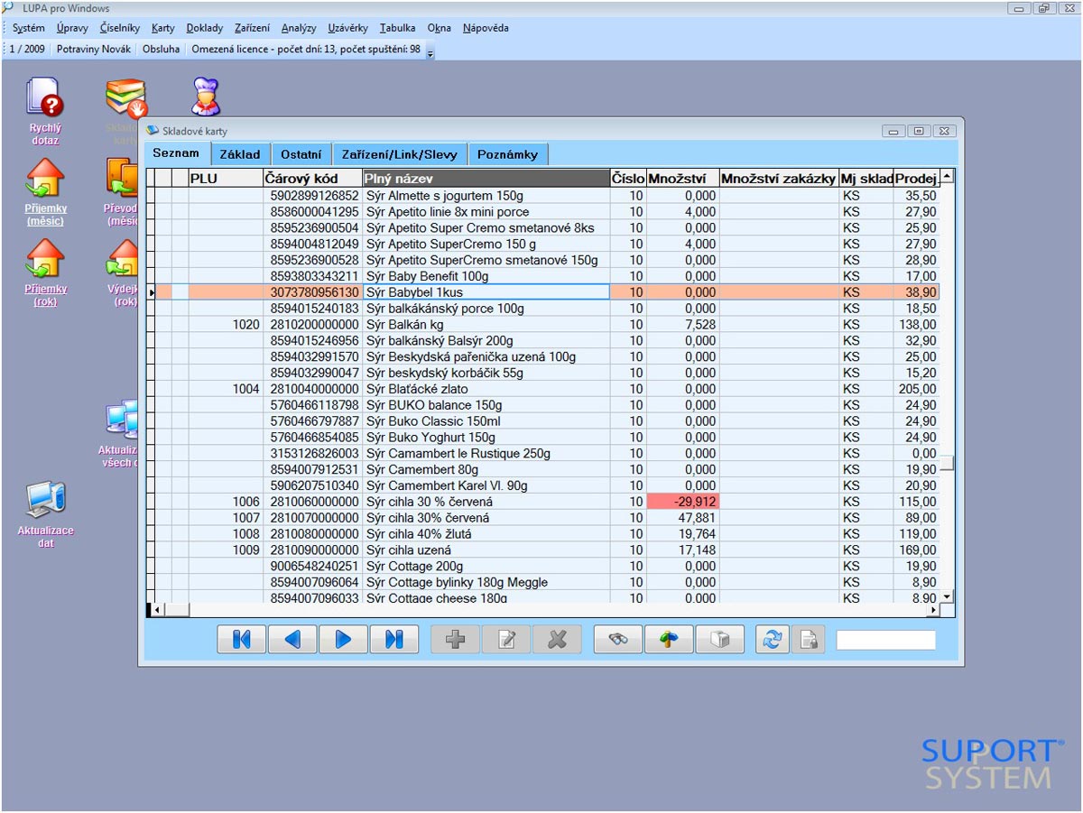The image size is (1083, 813).
Task: Click barcode 8594007912531 cell
Action: (312, 469)
